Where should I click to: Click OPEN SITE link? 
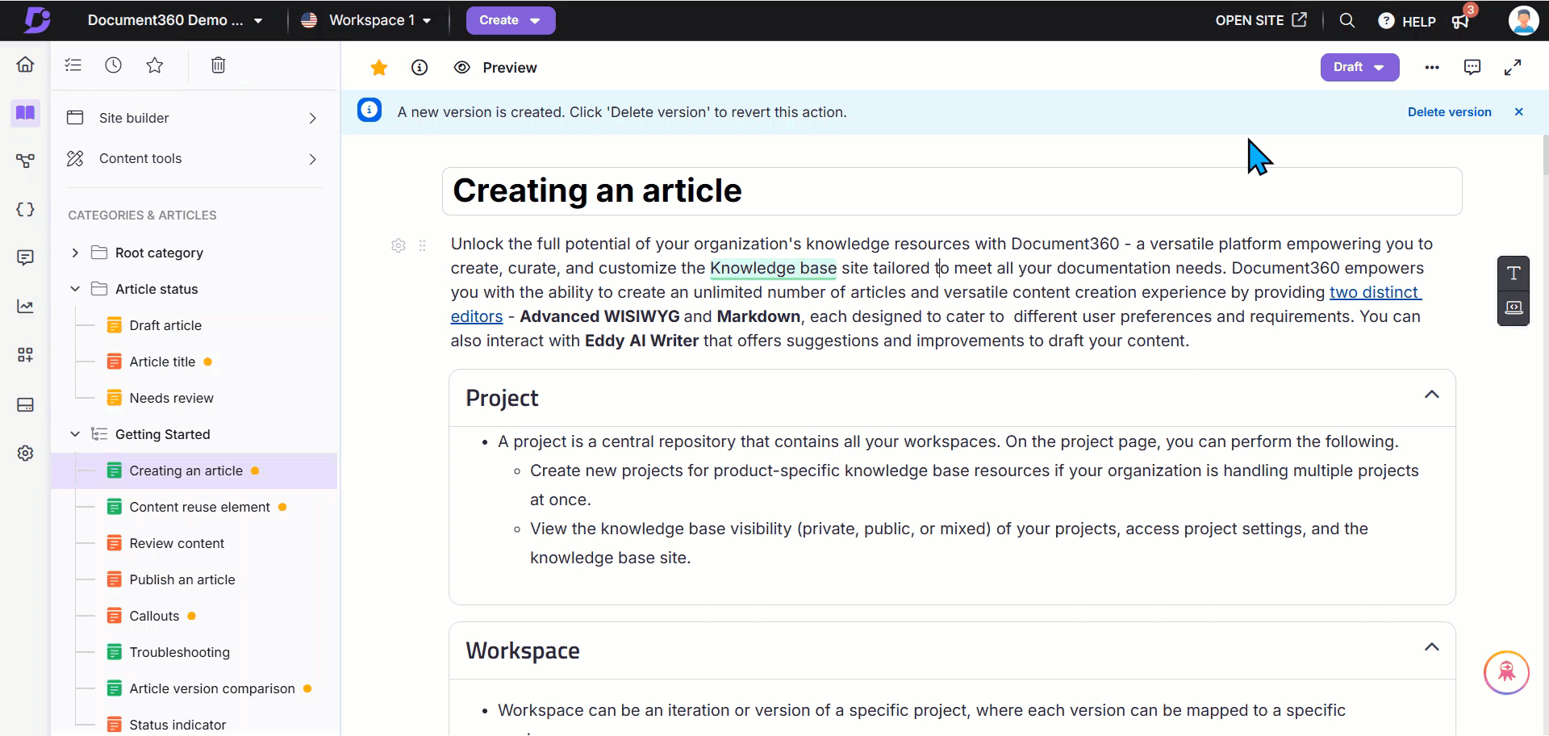pos(1261,20)
